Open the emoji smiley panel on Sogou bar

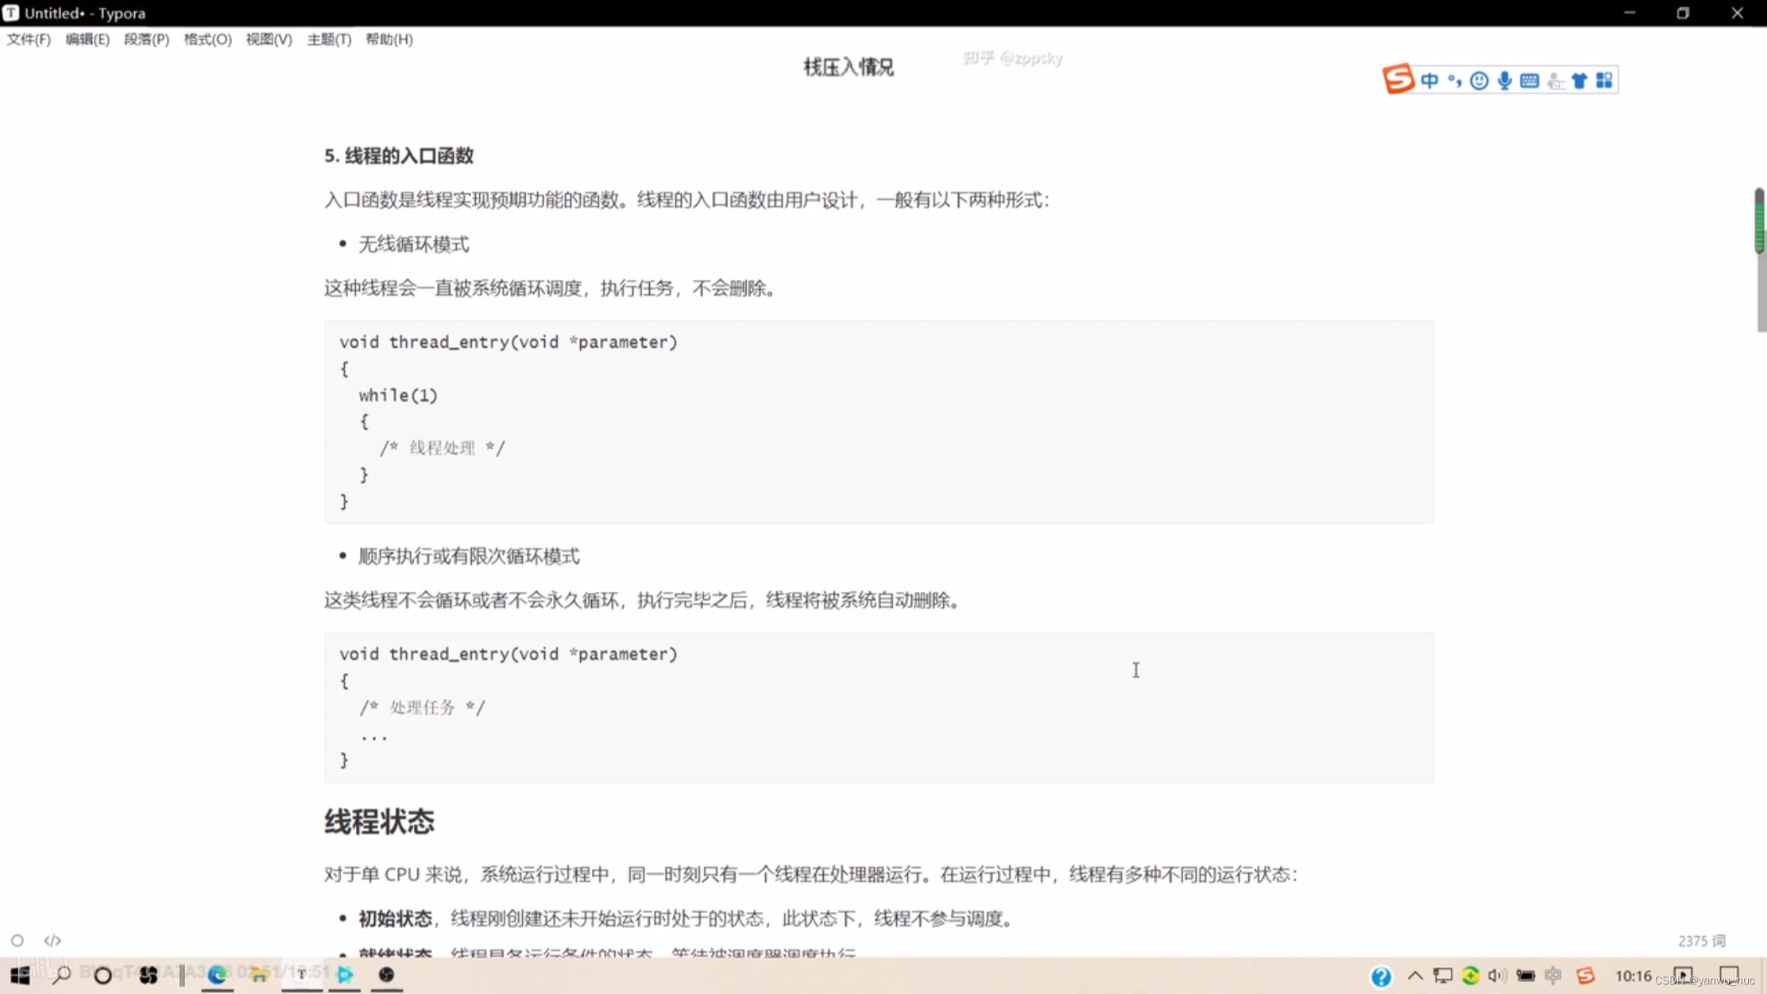click(x=1479, y=80)
